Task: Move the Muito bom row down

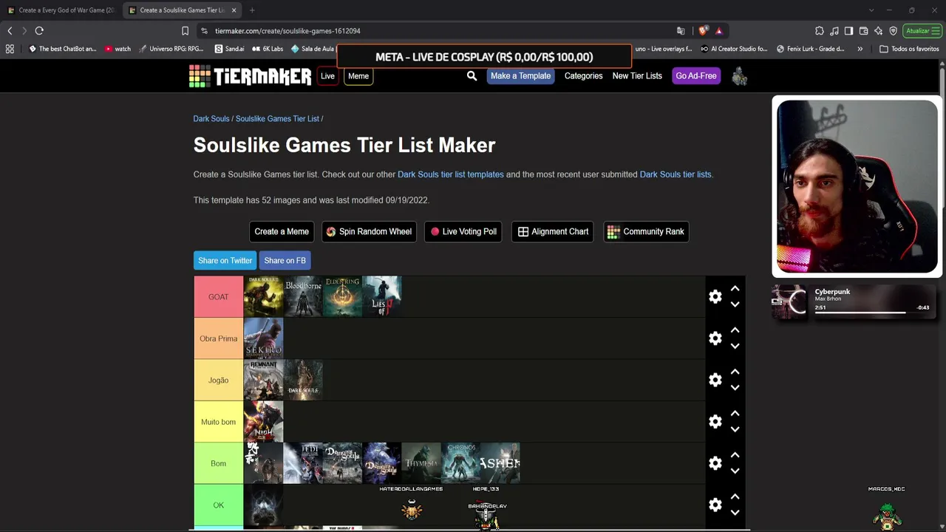Action: pos(735,429)
